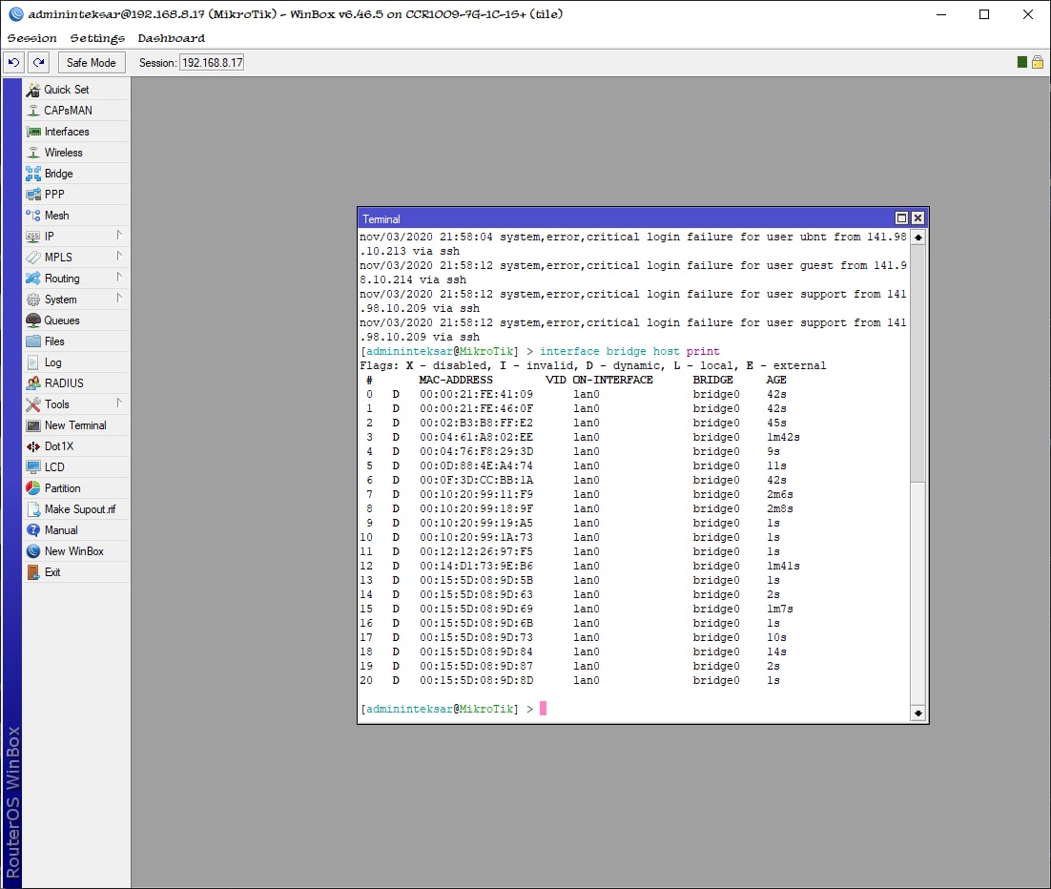Click the AGE column header
The image size is (1051, 889).
(777, 381)
